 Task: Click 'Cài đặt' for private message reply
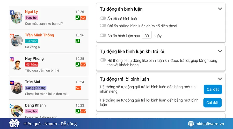click(213, 89)
